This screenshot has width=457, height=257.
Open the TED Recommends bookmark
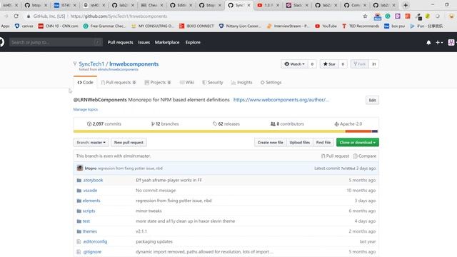[361, 26]
